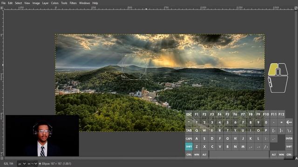Image resolution: width=298 pixels, height=167 pixels.
Task: Toggle Quick Mask button at bottom left
Action: coord(2,158)
